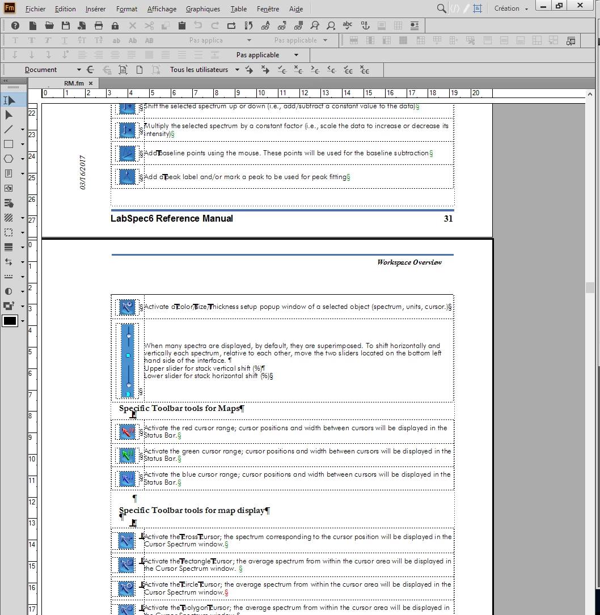Open the Fichier menu
Screen dimensions: 600x615
(35, 9)
